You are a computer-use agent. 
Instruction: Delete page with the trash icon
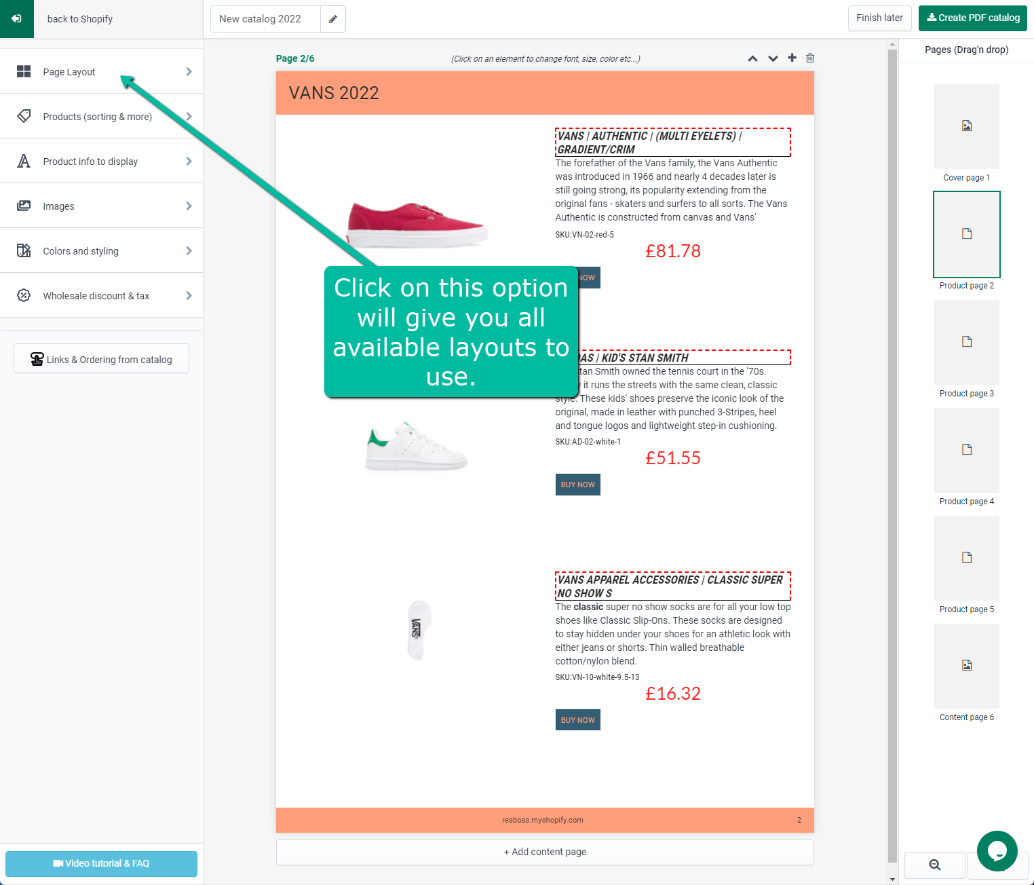(810, 58)
